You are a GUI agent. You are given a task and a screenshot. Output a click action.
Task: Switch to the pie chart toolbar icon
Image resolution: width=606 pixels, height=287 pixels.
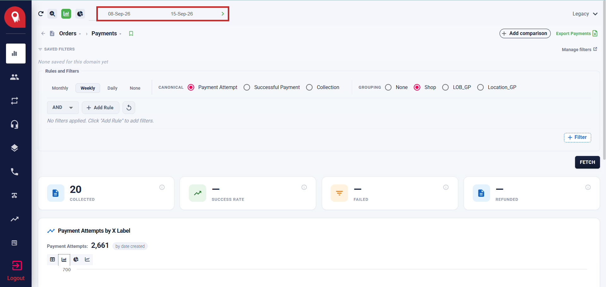tap(80, 14)
